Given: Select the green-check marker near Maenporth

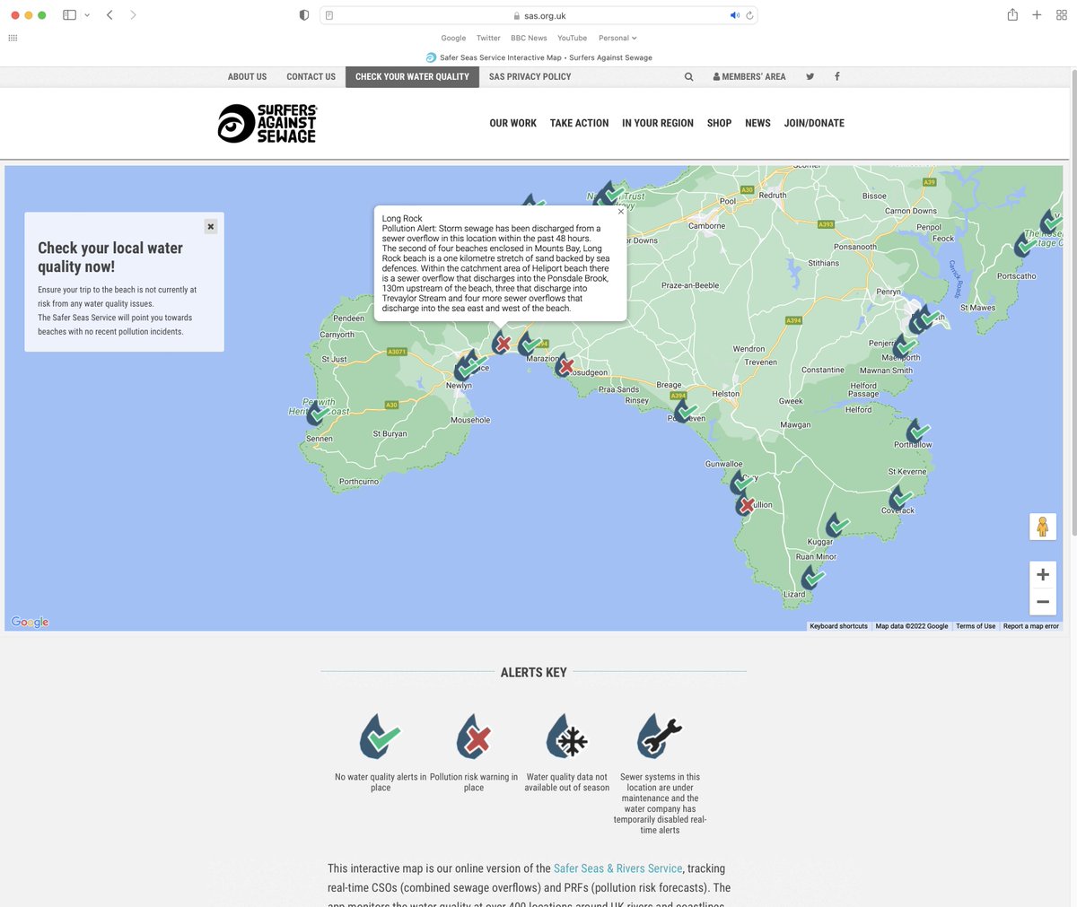Looking at the screenshot, I should point(905,345).
